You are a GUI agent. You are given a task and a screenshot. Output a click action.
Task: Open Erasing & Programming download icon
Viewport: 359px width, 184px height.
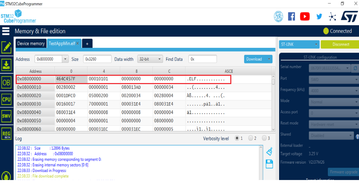[x=6, y=65]
